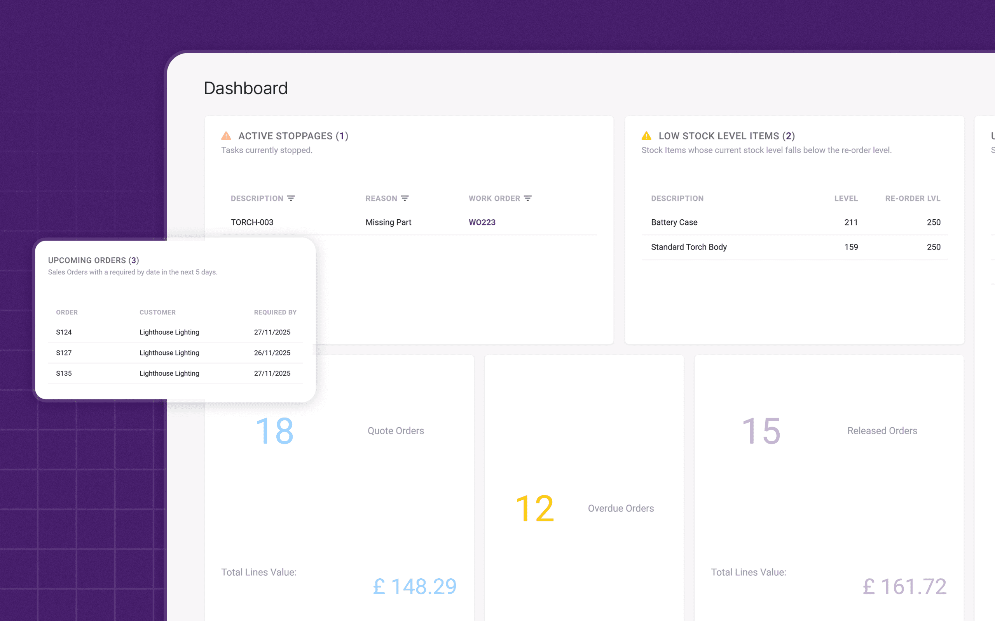This screenshot has width=995, height=621.
Task: Select the TORCH-003 stoppage row
Action: [252, 222]
